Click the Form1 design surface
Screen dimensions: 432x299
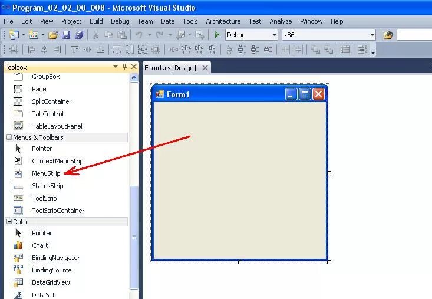(240, 181)
